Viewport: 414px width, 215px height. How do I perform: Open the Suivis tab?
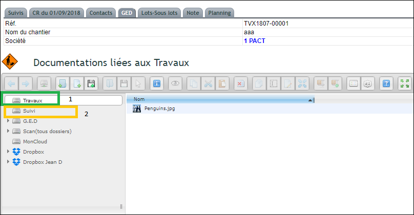(x=15, y=13)
